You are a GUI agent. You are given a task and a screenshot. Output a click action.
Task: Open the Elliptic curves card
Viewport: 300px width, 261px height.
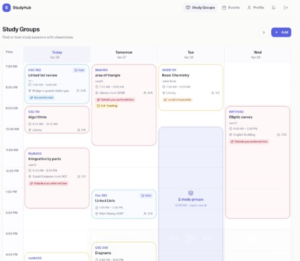click(x=258, y=162)
